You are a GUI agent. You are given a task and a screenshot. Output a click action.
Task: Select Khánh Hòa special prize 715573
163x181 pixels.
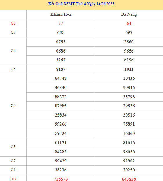[x=61, y=179]
